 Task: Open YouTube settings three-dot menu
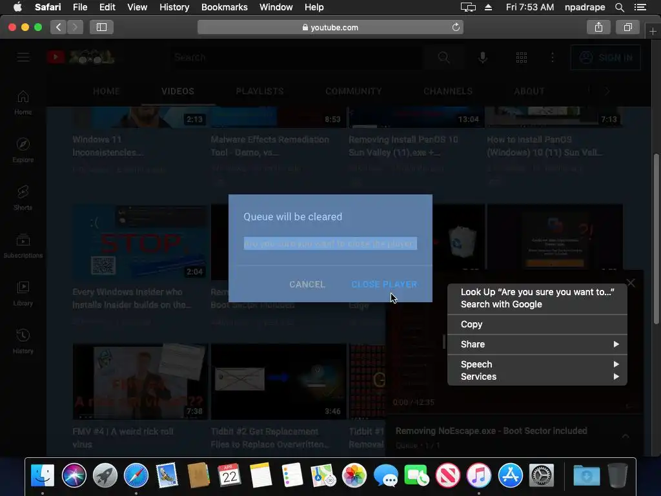[553, 57]
